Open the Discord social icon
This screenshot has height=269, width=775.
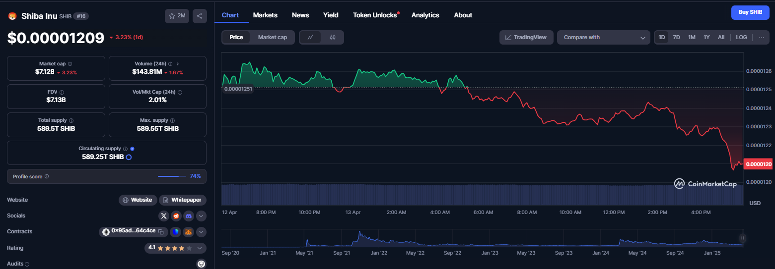189,216
